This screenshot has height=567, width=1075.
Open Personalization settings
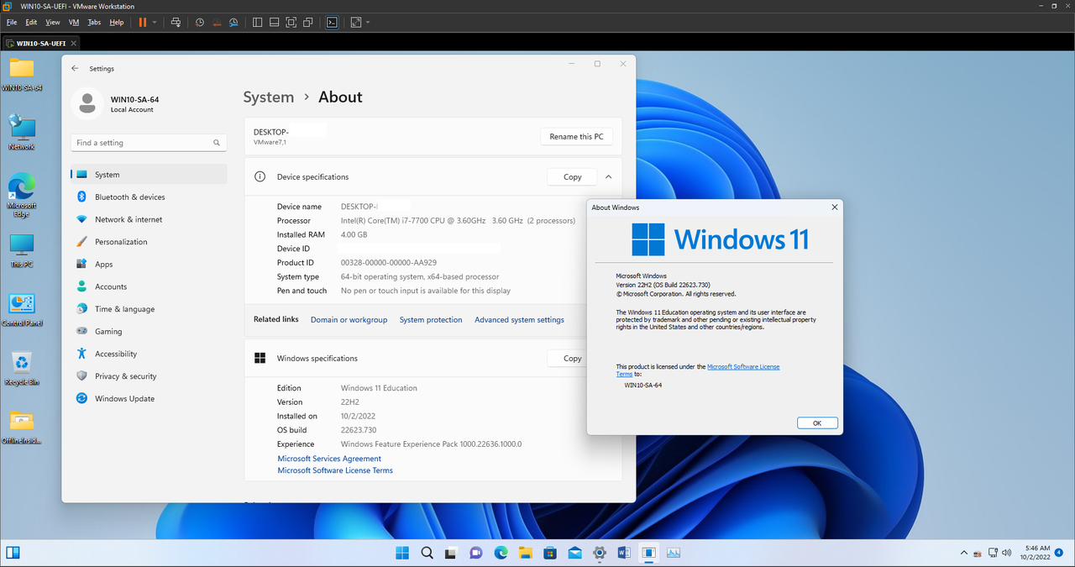click(x=149, y=242)
